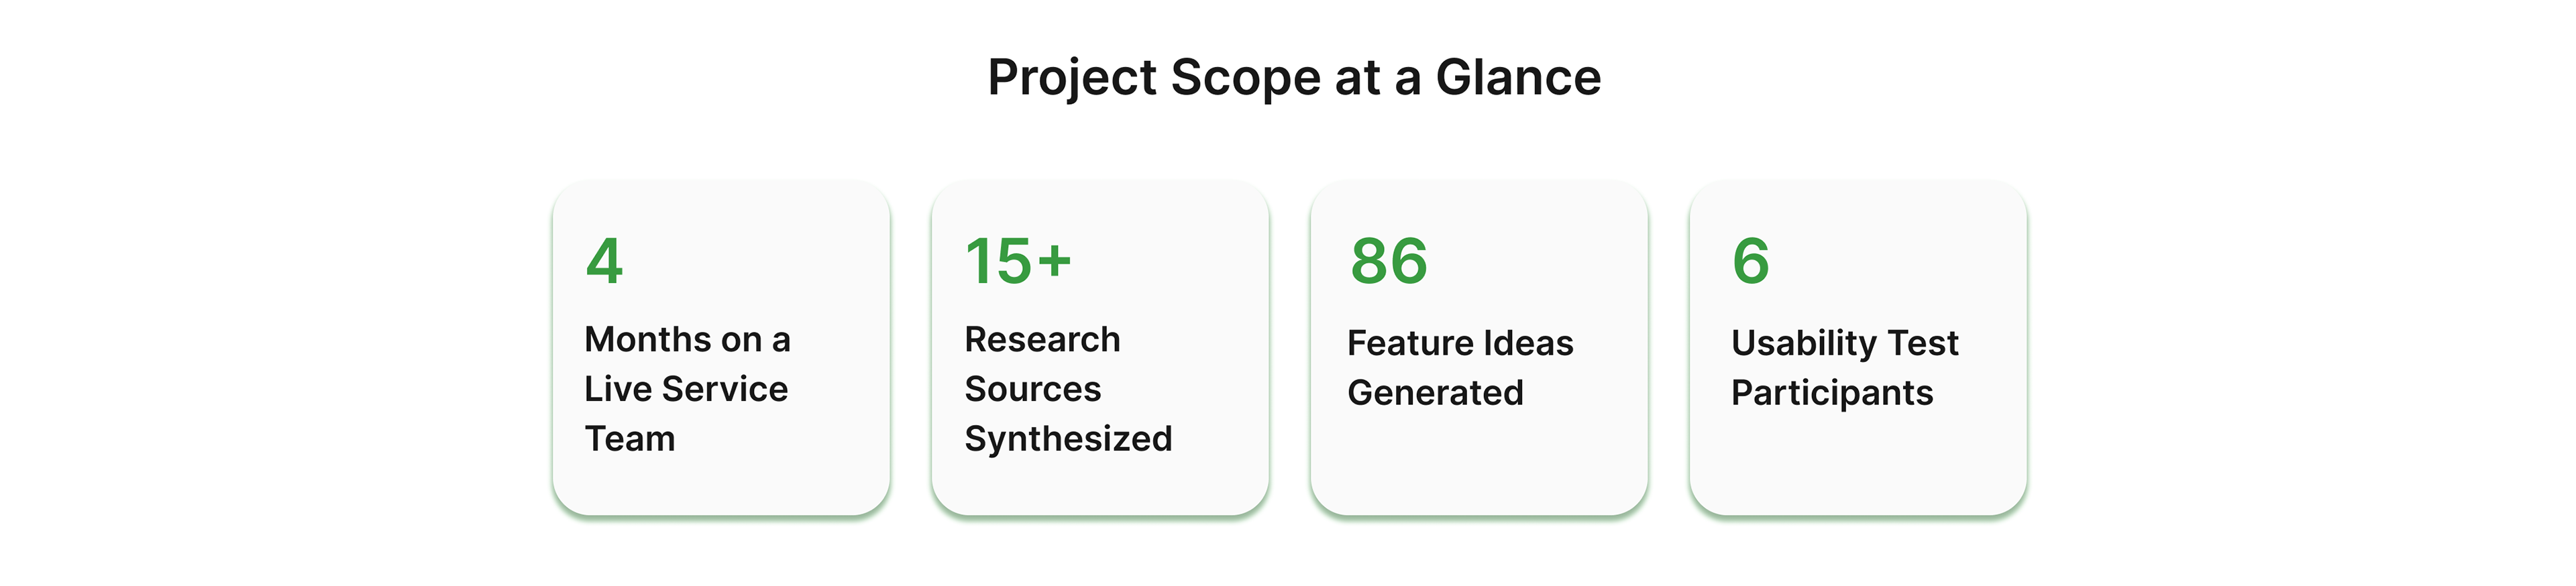This screenshot has width=2576, height=586.
Task: Click 'Usability Test' line in fourth card
Action: point(1844,344)
